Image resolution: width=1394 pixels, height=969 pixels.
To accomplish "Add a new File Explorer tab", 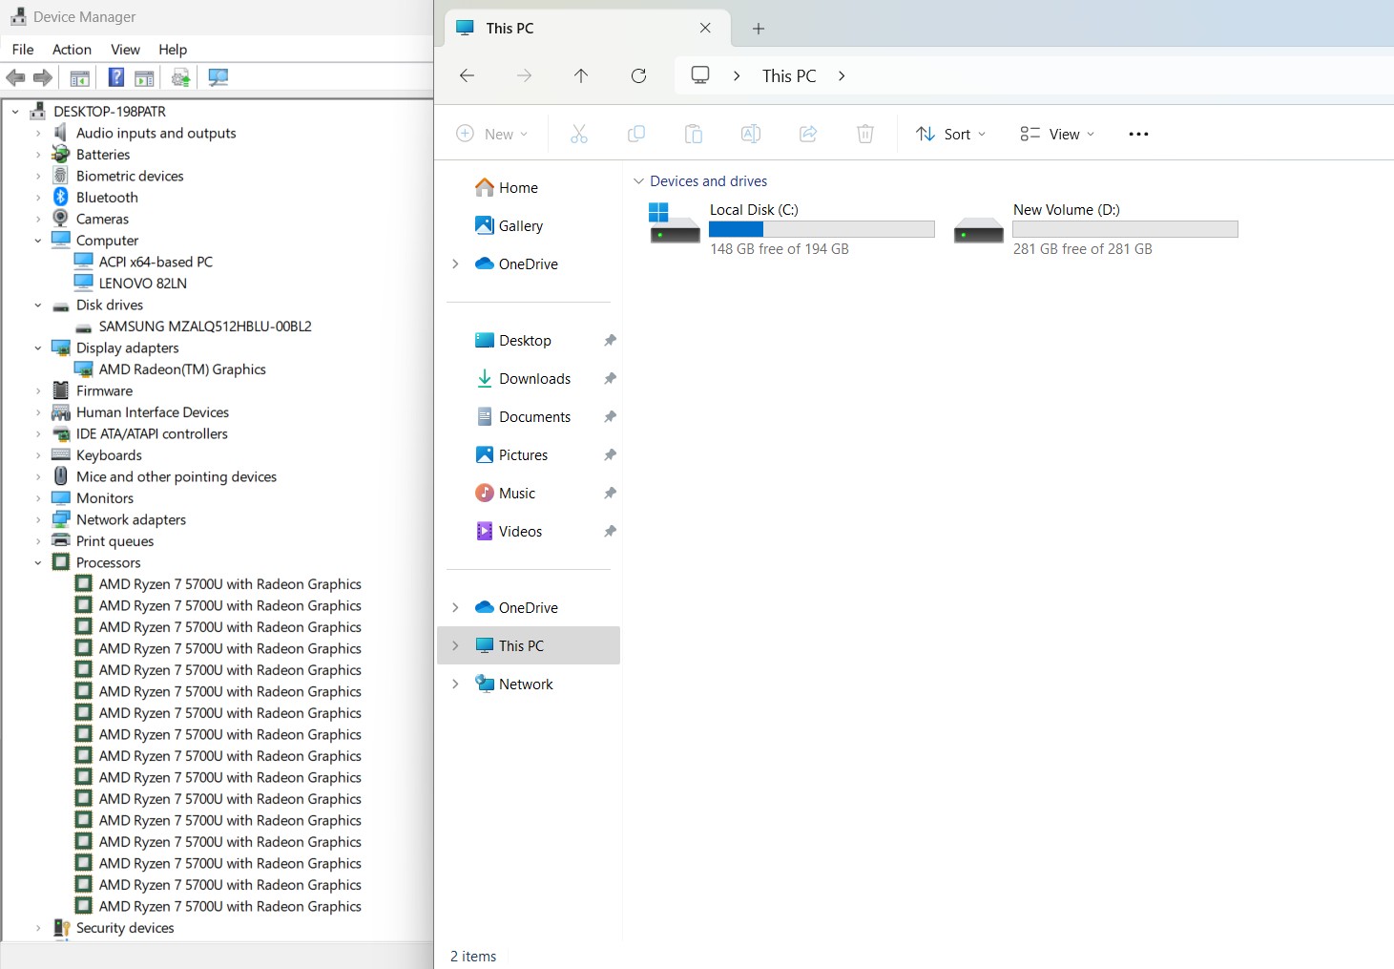I will (759, 29).
